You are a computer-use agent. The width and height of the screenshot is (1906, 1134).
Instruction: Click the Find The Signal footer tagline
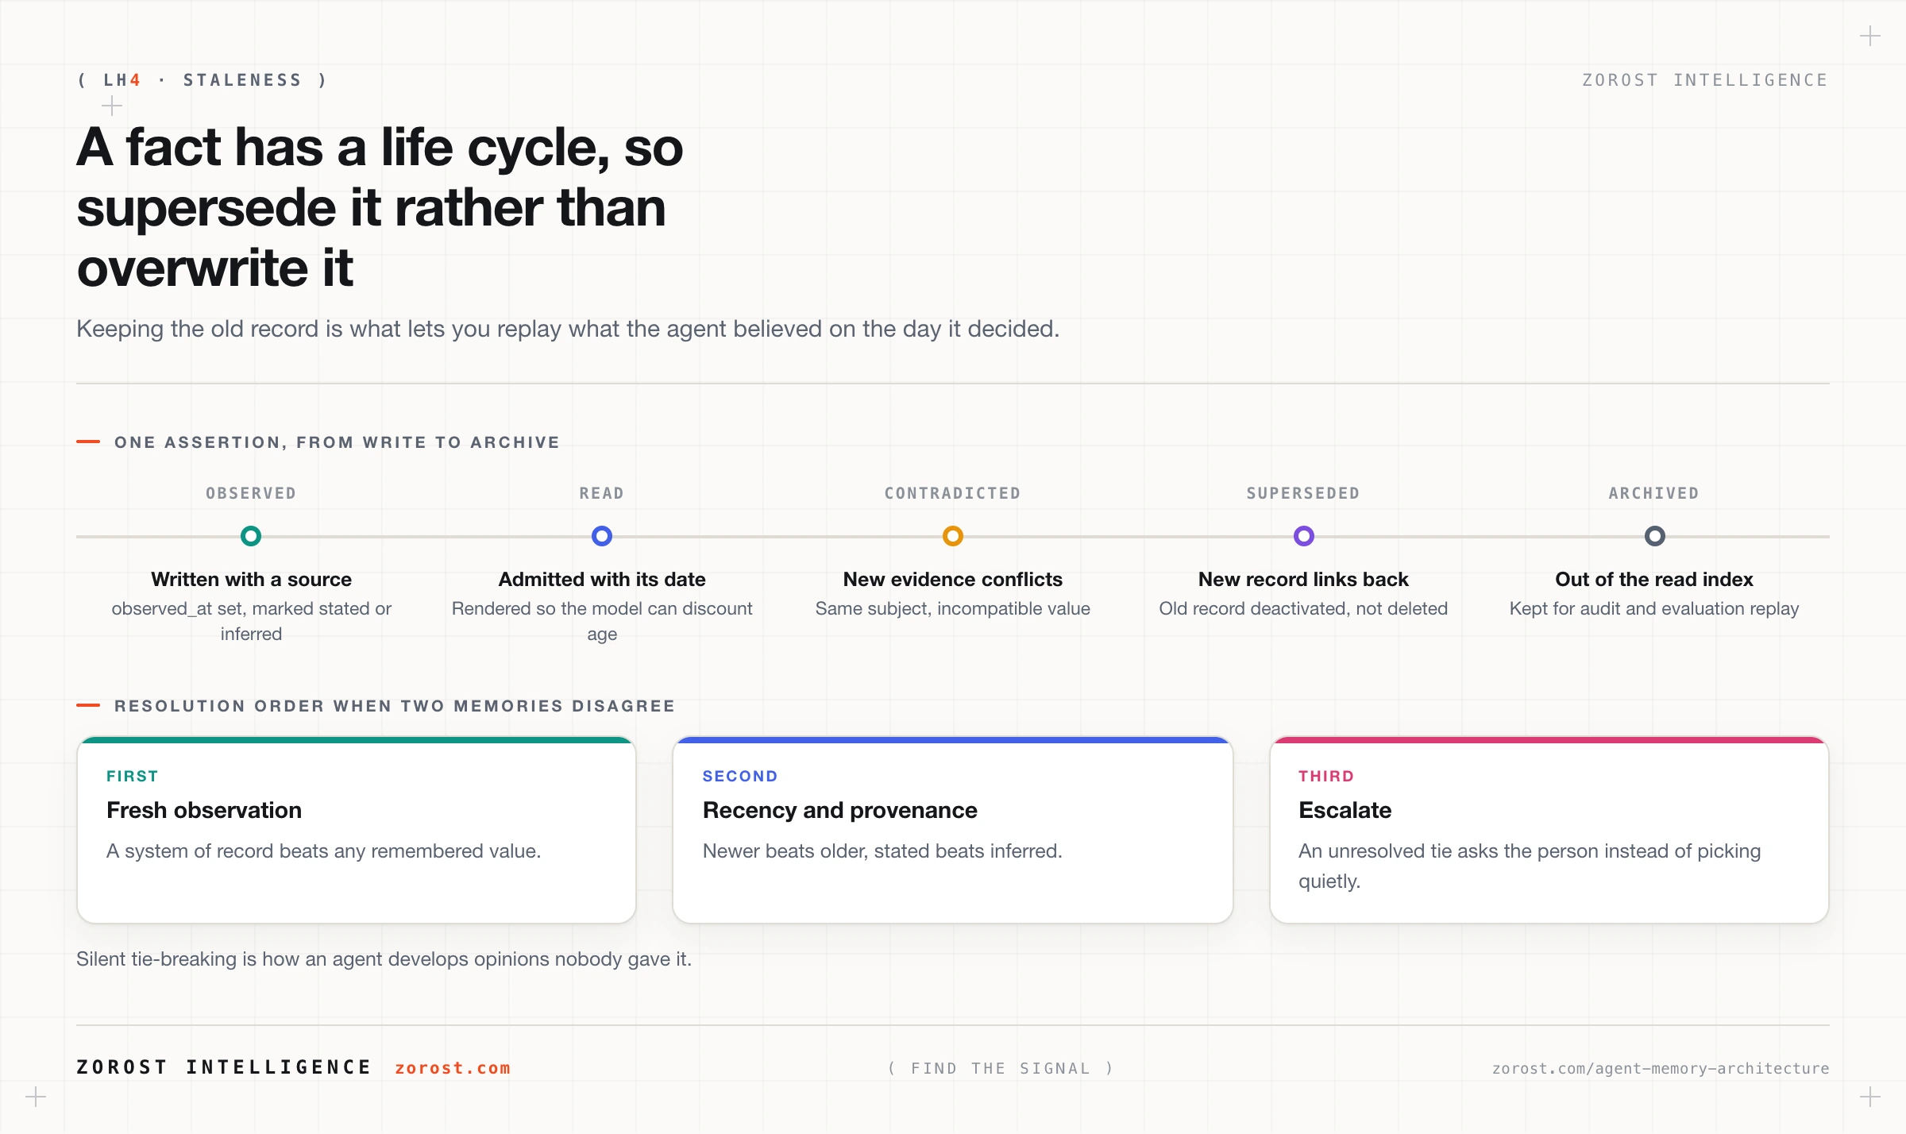(x=1001, y=1068)
